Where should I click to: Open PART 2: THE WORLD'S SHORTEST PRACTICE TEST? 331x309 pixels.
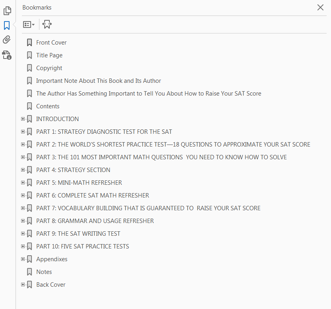click(x=173, y=145)
